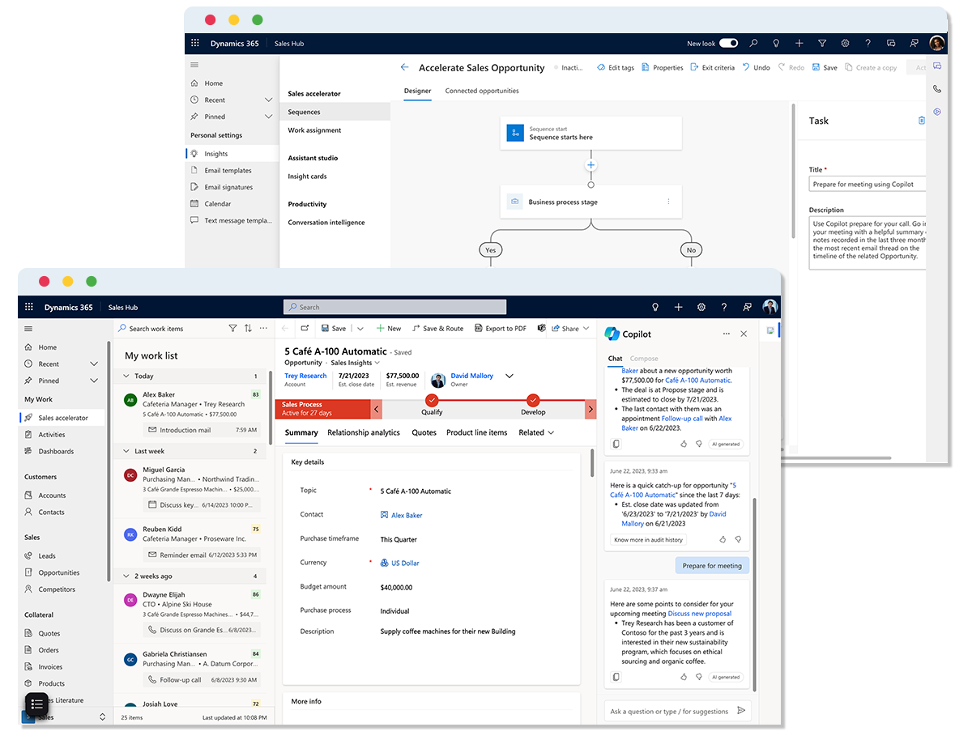Close the Copilot pane
This screenshot has width=972, height=740.
click(x=744, y=334)
